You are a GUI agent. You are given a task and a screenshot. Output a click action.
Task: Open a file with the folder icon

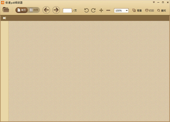(x=6, y=10)
